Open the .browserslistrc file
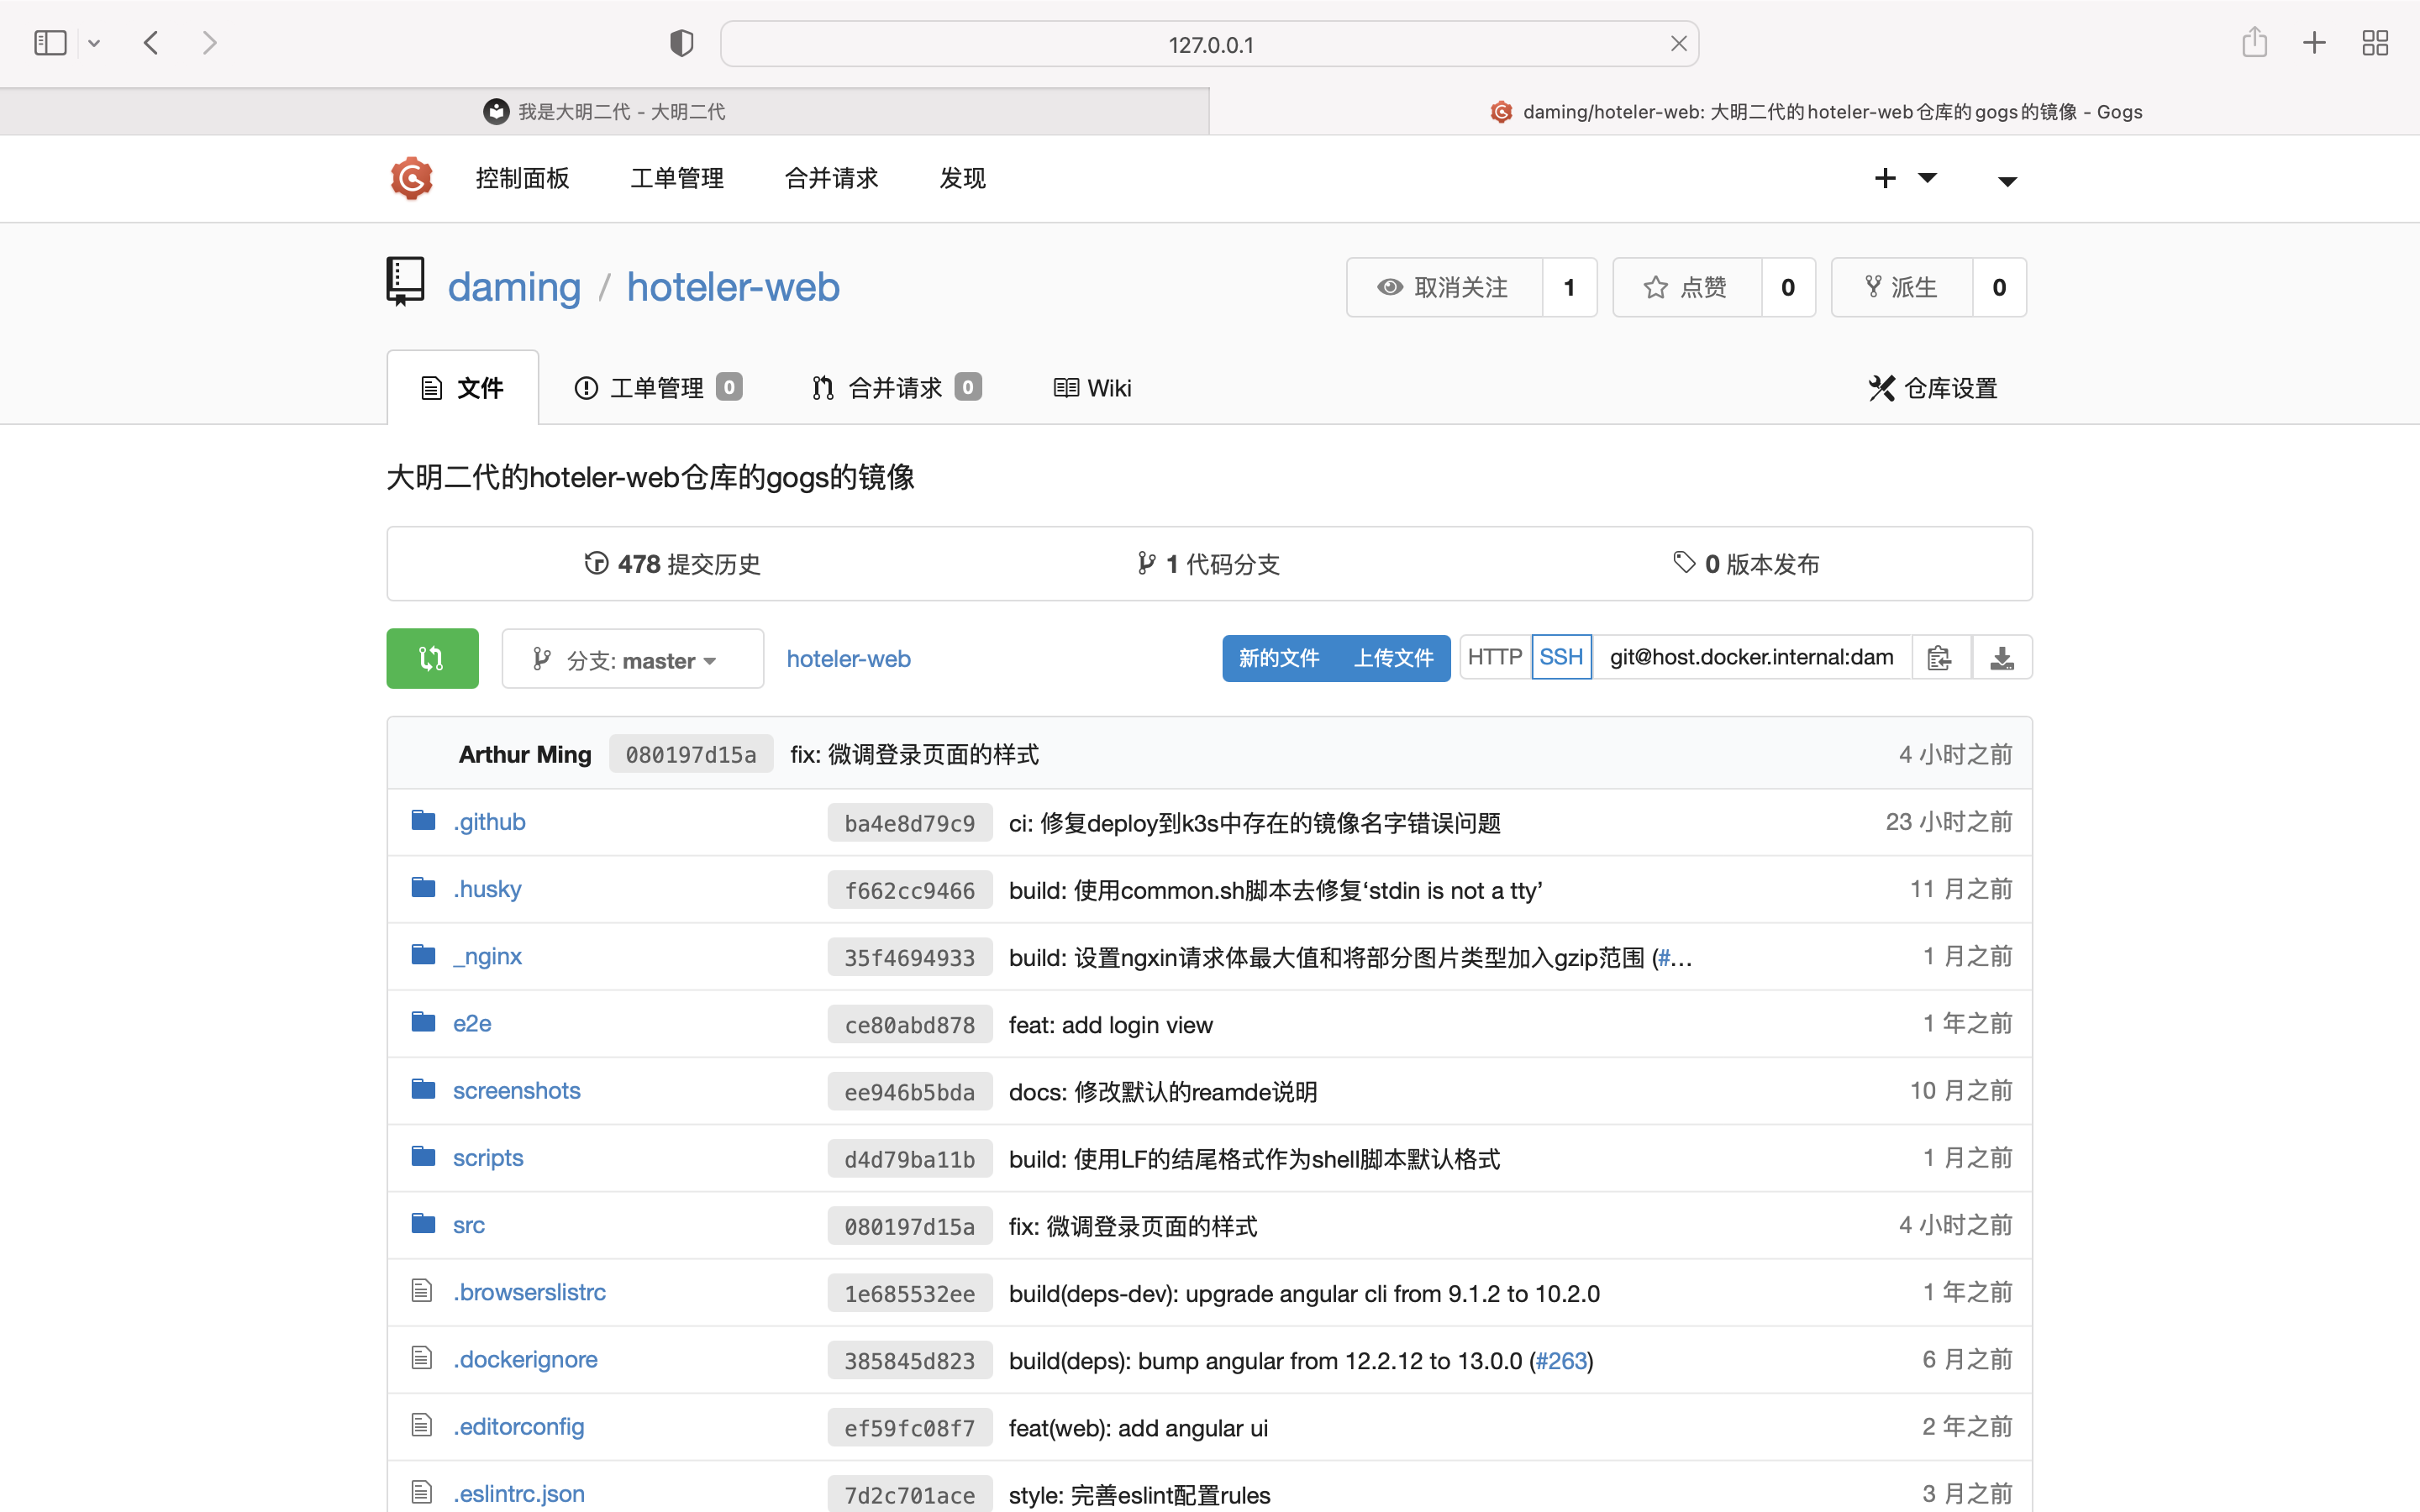The width and height of the screenshot is (2420, 1512). [x=529, y=1292]
